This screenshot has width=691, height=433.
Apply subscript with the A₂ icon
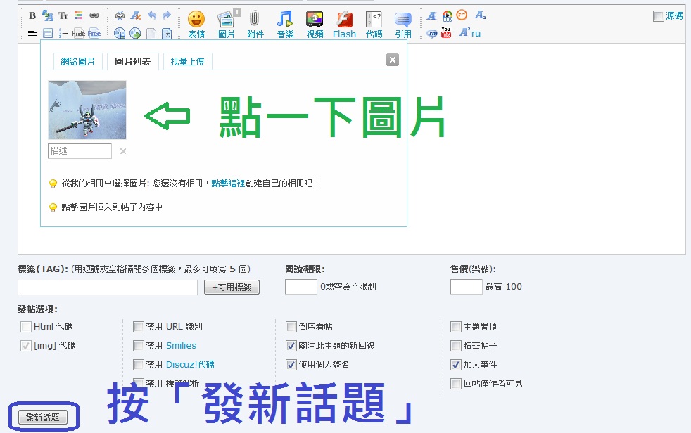[x=480, y=15]
